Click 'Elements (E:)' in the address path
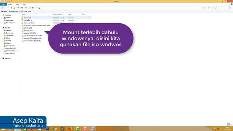Image resolution: width=233 pixels, height=131 pixels. [x=29, y=8]
